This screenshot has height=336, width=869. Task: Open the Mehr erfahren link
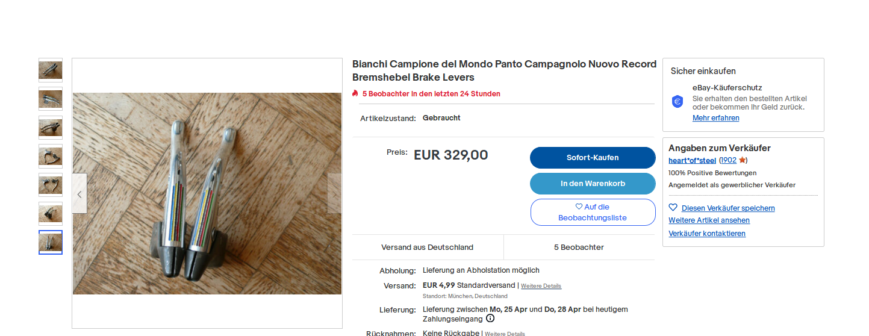point(715,118)
